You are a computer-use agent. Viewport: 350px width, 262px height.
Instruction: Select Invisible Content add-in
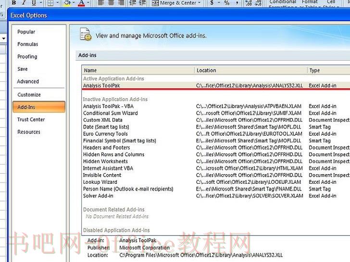(x=216, y=175)
